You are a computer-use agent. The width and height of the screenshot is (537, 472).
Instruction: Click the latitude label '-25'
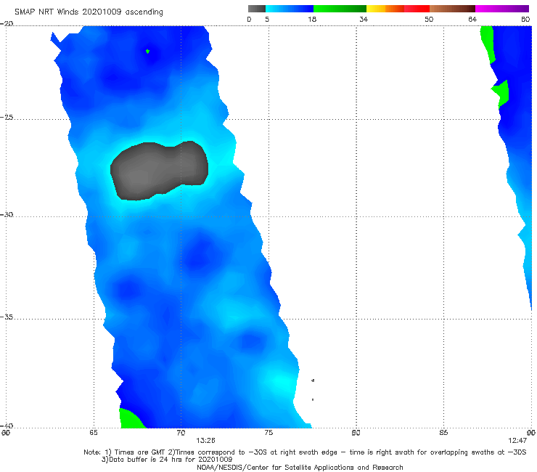click(x=7, y=117)
